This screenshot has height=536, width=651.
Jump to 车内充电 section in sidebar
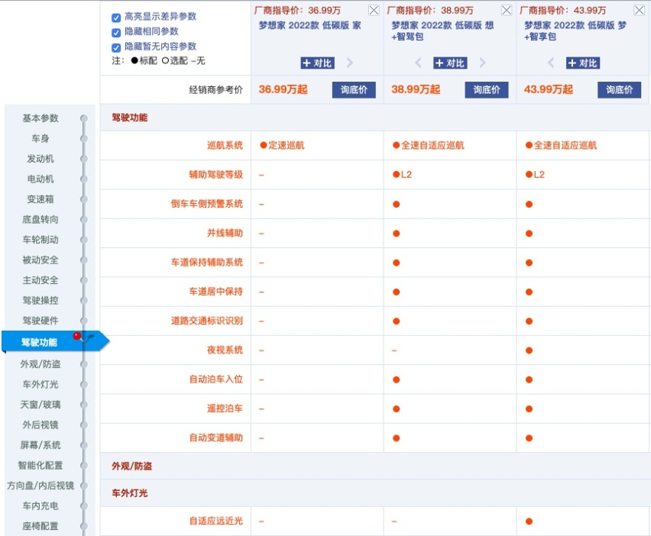point(40,506)
